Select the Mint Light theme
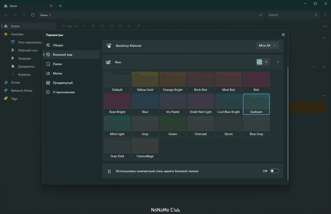The image size is (331, 214). [117, 126]
